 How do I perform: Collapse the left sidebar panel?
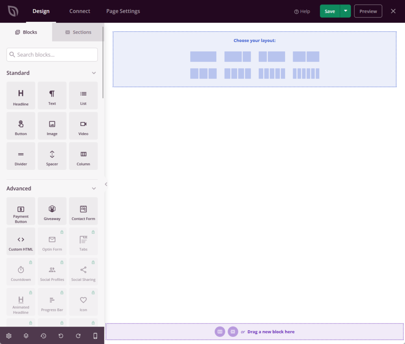pos(106,184)
